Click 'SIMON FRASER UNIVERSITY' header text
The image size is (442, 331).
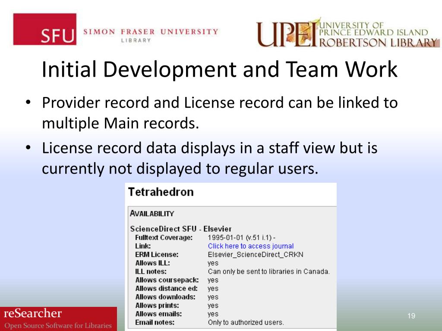[x=151, y=31]
